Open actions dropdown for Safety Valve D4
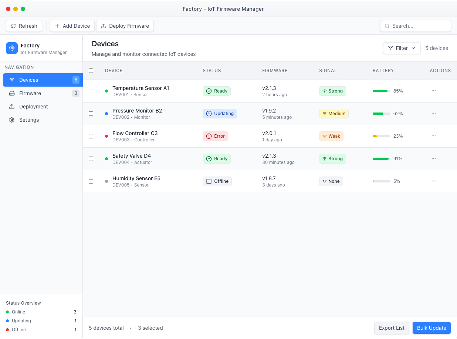Screen dimensions: 457x339 click(x=433, y=158)
